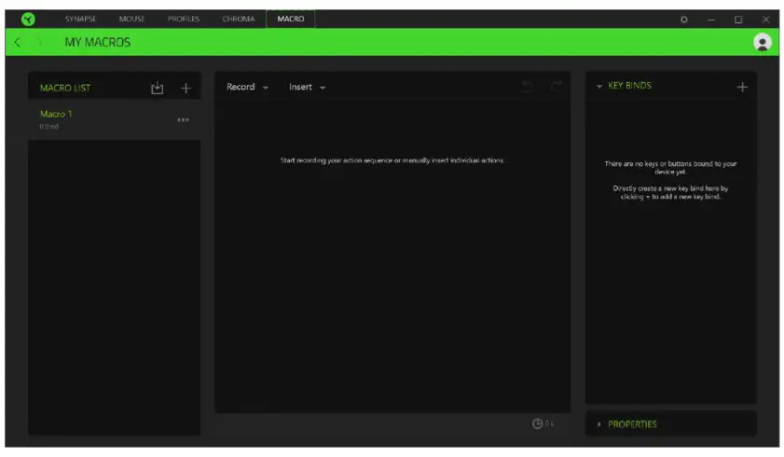Add a new key bind with plus
Screen dimensions: 784x457
click(x=742, y=87)
